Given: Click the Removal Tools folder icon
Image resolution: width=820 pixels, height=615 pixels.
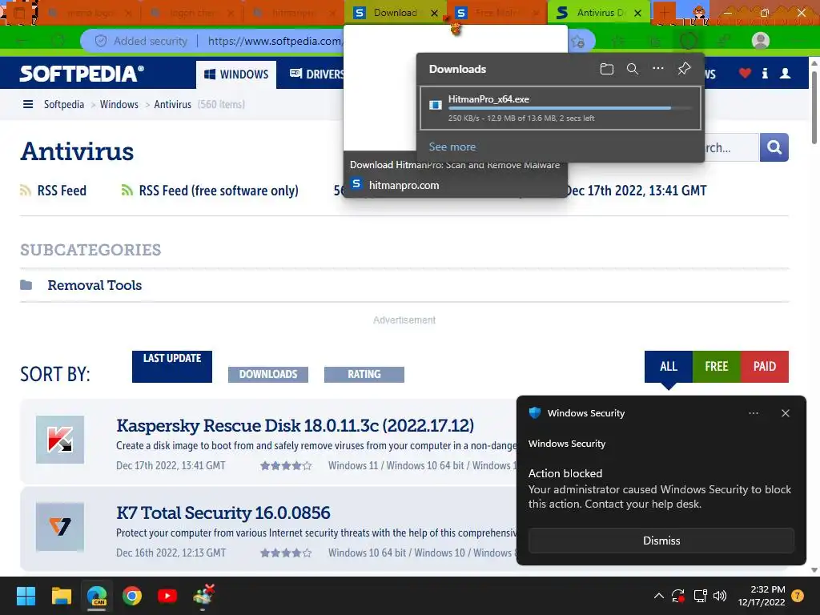Looking at the screenshot, I should tap(26, 285).
